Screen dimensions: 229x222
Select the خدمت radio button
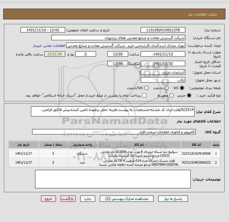pos(167,88)
